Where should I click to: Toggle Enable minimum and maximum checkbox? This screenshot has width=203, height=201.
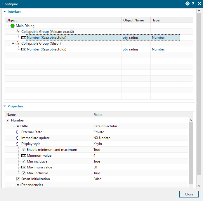click(x=24, y=150)
